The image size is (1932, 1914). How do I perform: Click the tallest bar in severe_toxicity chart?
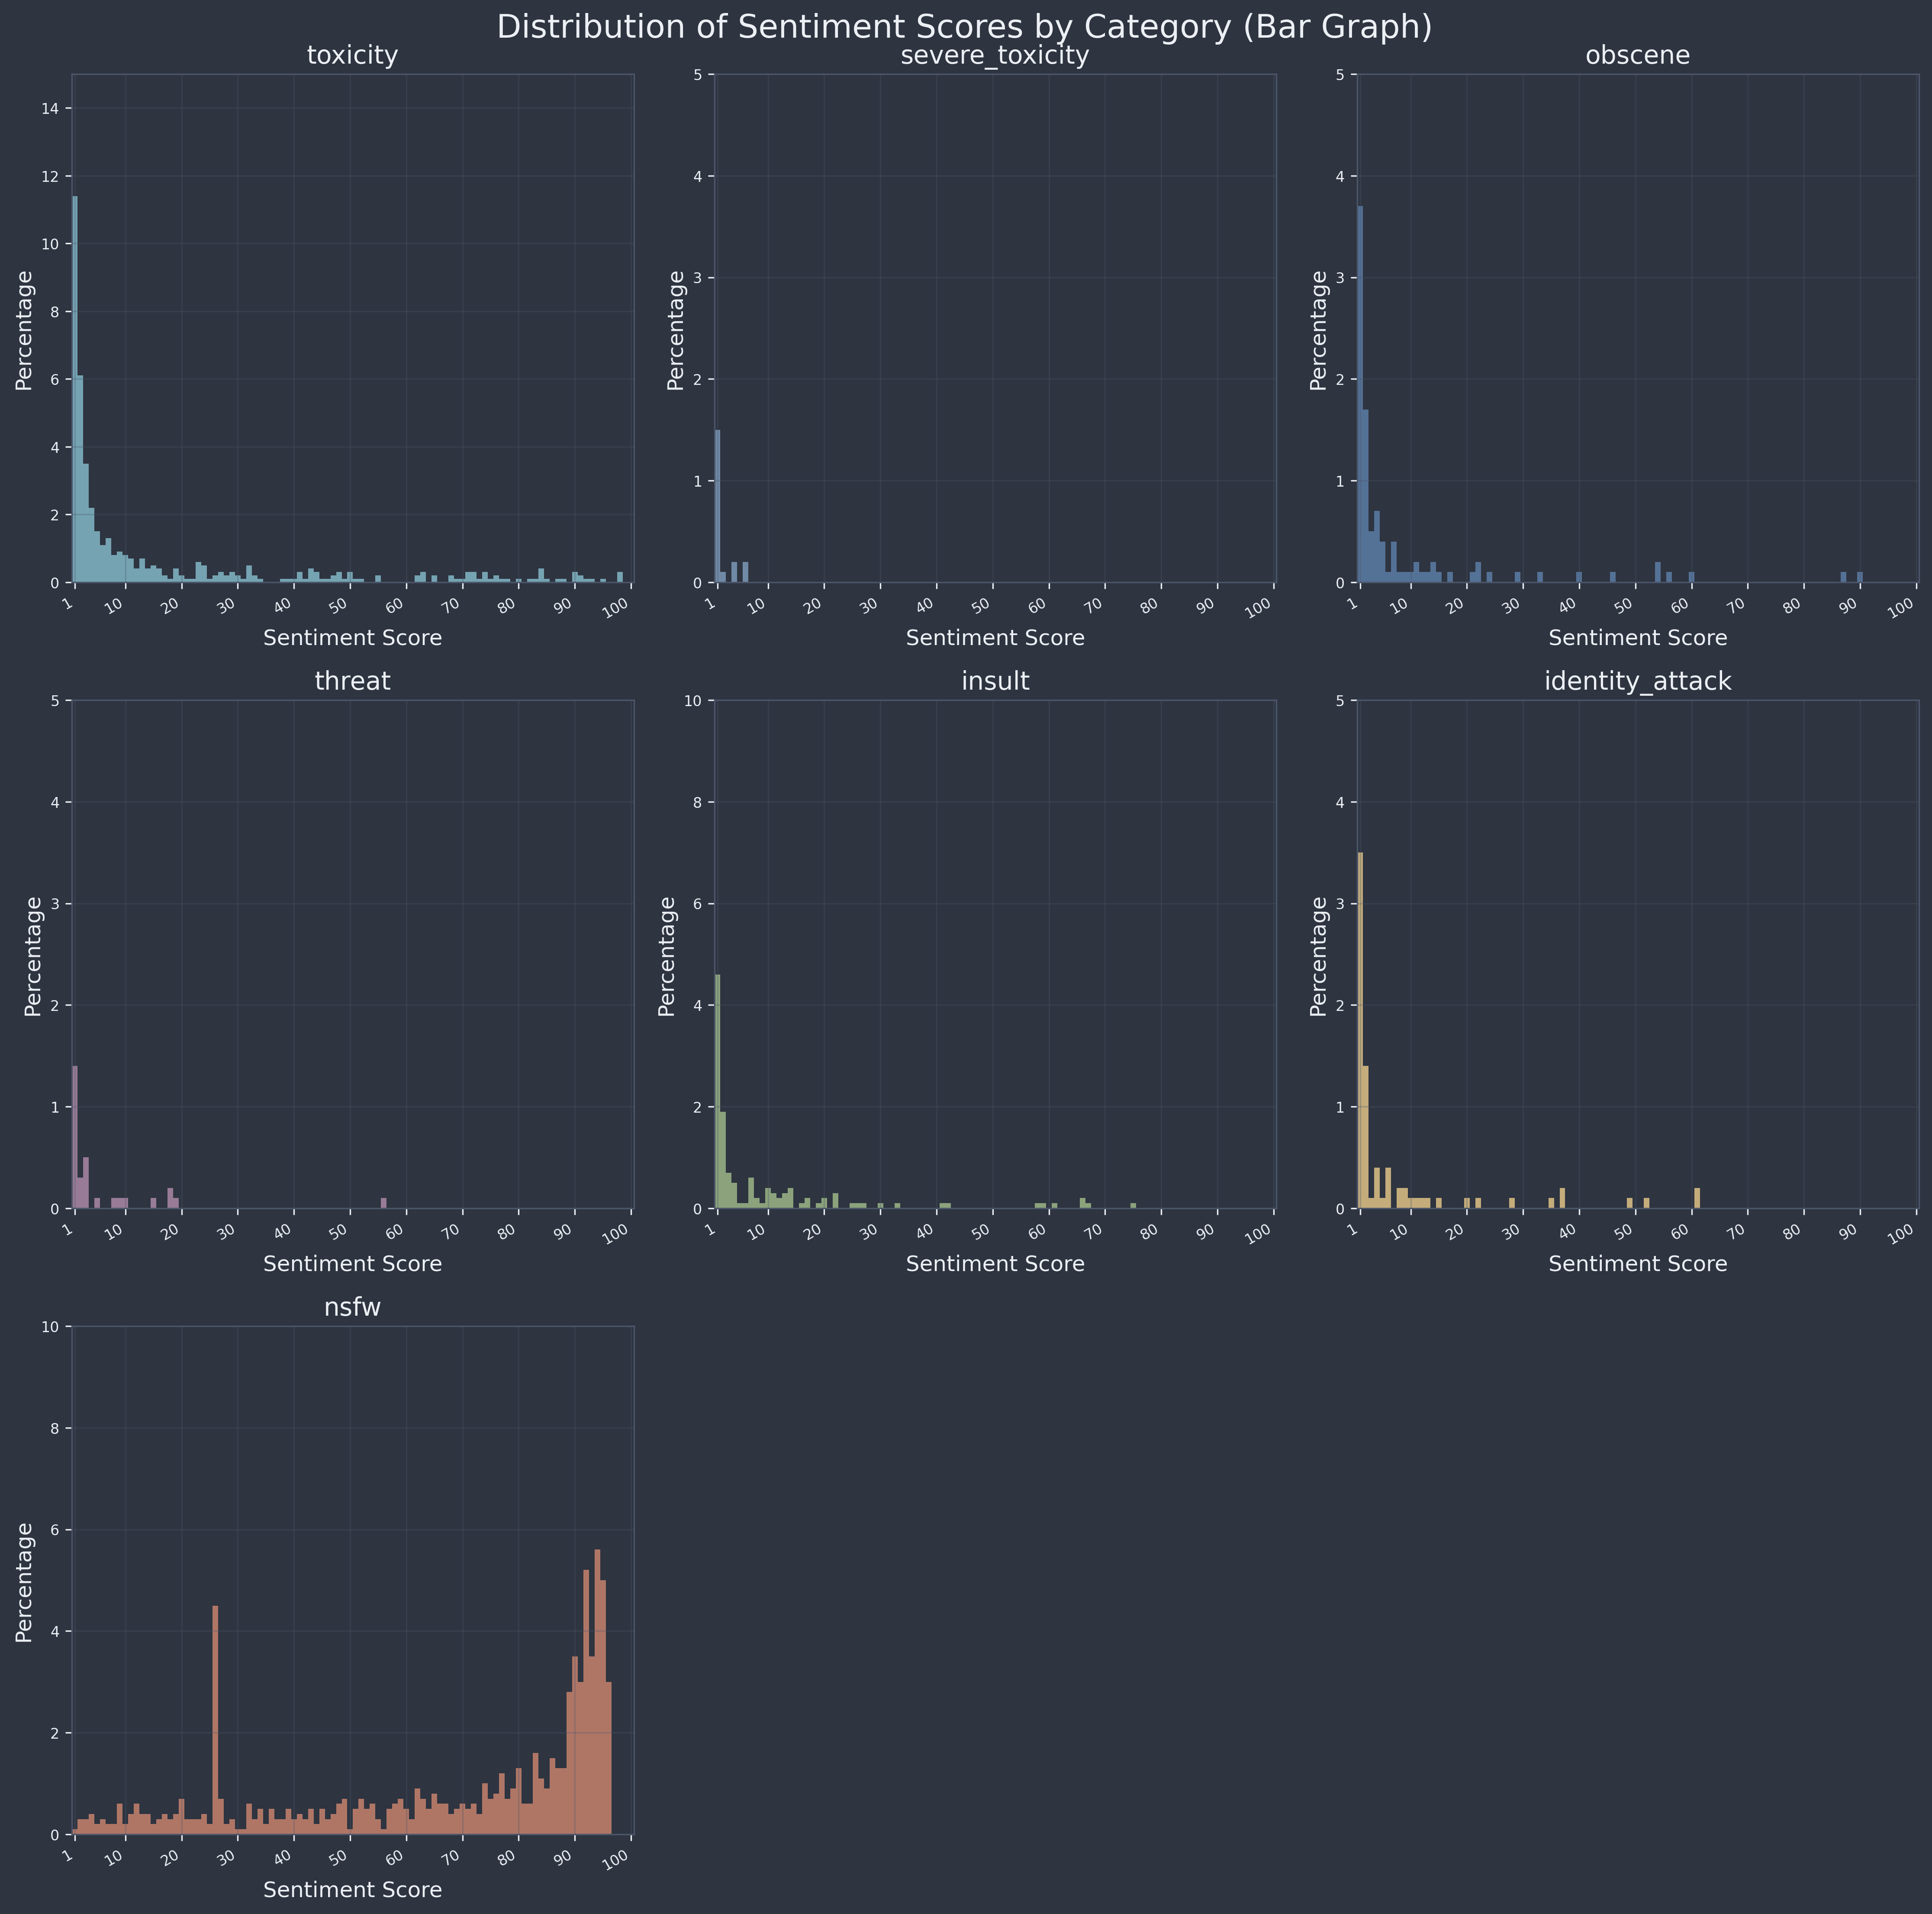pyautogui.click(x=718, y=506)
